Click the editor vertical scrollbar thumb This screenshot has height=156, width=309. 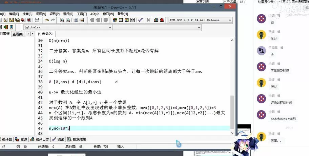point(232,112)
